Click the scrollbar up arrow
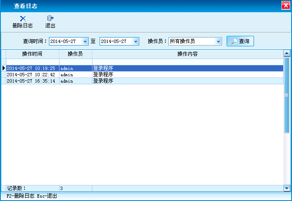Screen dimensions: 292x201 click(x=287, y=54)
